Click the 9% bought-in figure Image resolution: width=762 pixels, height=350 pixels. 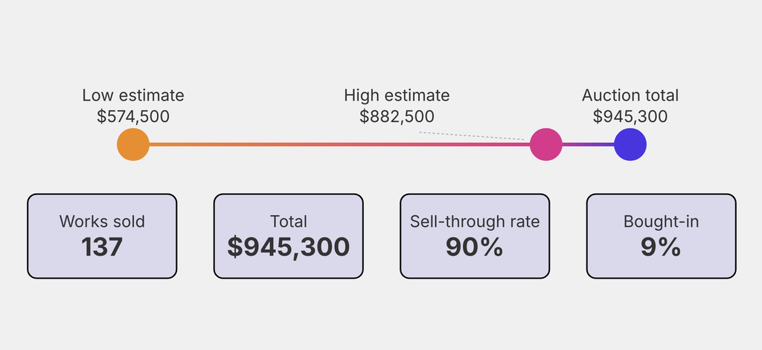pos(661,246)
